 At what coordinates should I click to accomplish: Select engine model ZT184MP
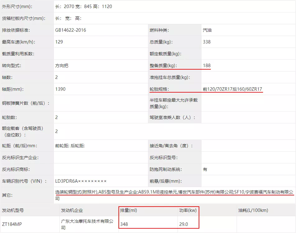12,224
